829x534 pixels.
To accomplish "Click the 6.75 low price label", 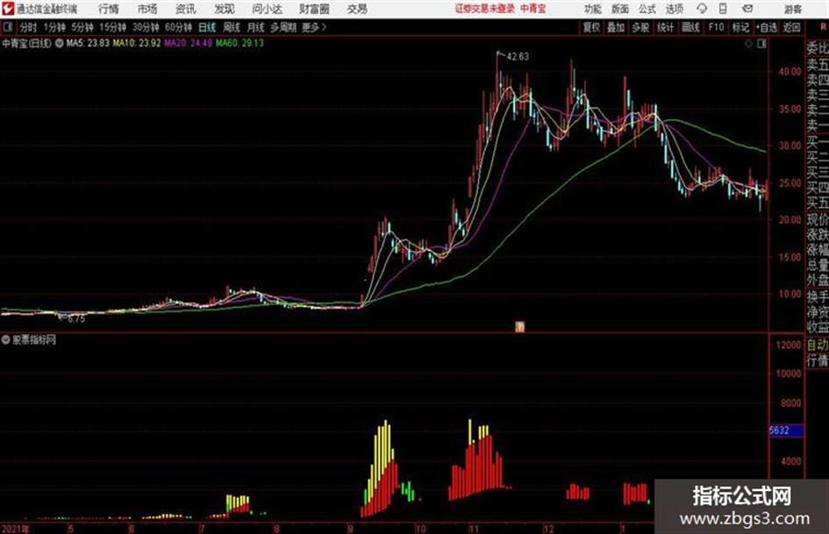I will coord(76,319).
